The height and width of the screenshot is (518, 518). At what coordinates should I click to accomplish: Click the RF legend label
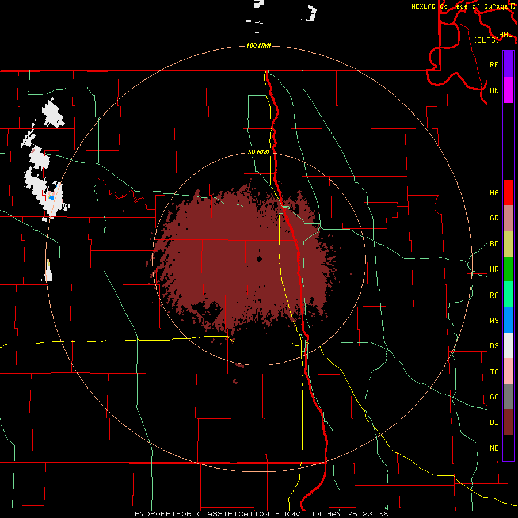(x=494, y=64)
